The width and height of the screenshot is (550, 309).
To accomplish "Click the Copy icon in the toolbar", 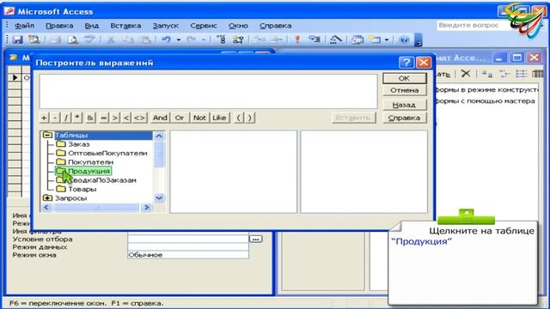I will coord(128,39).
